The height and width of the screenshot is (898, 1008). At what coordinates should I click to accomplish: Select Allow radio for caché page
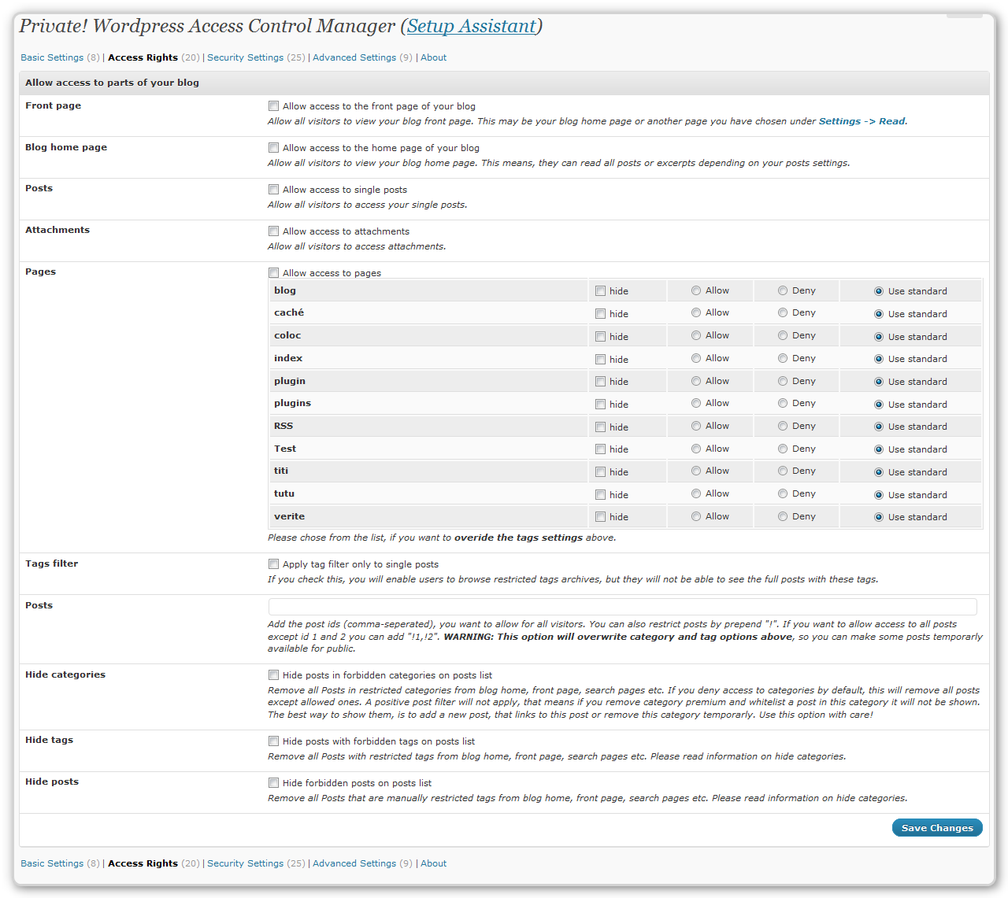tap(696, 312)
